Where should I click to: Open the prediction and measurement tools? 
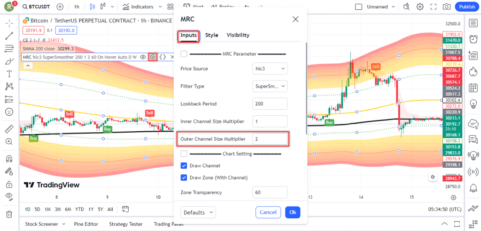click(9, 99)
